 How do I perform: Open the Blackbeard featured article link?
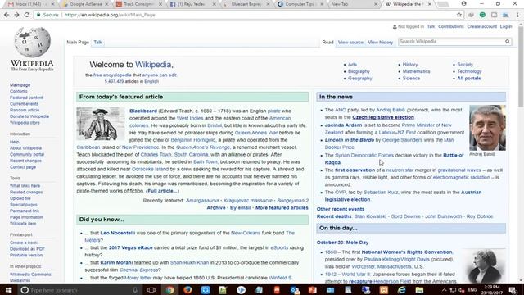[x=143, y=111]
